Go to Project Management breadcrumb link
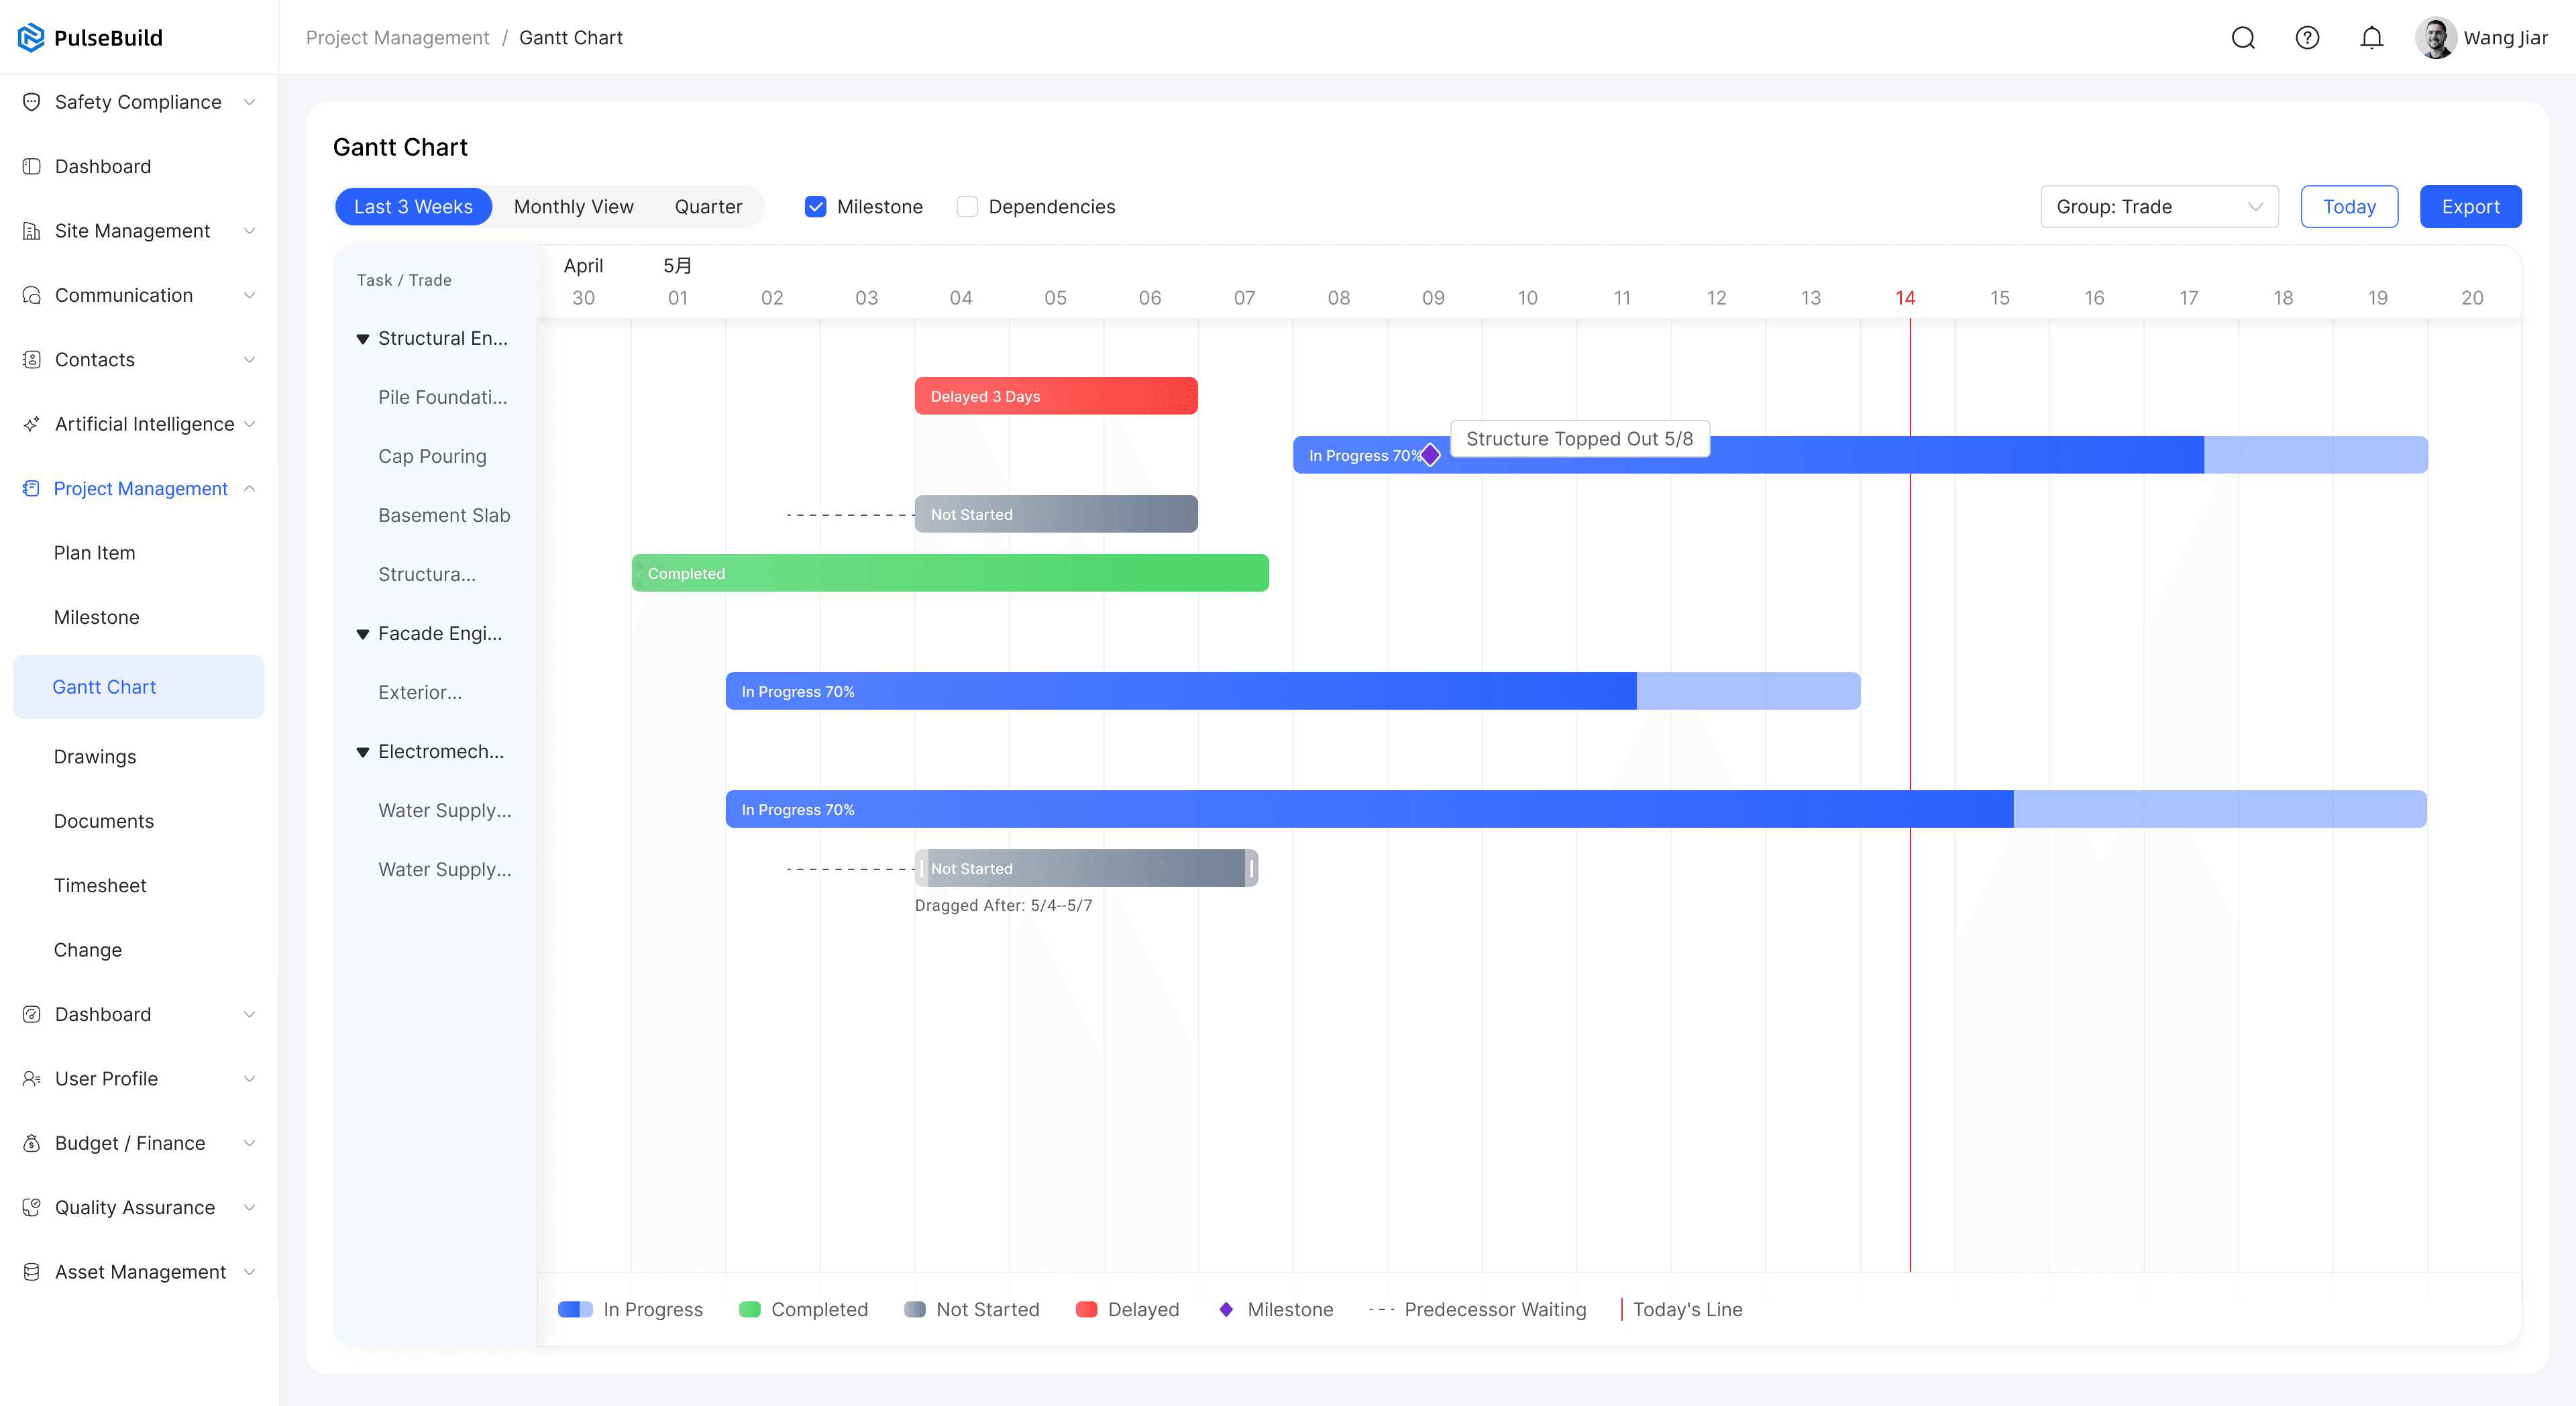This screenshot has width=2576, height=1406. click(x=397, y=38)
